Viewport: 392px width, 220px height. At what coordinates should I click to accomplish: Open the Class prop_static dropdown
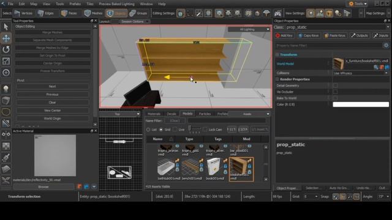pos(337,27)
